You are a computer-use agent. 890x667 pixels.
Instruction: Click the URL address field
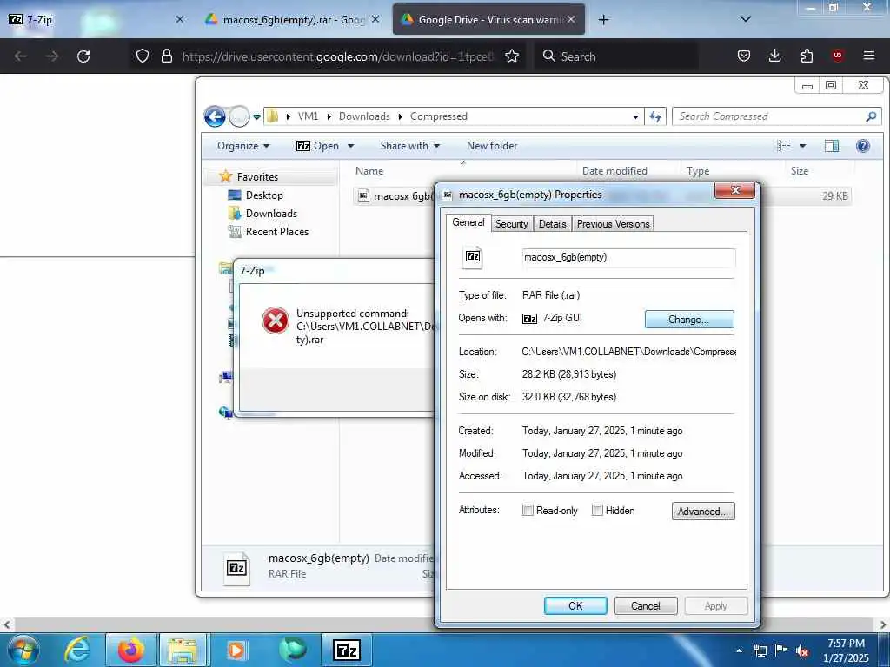pos(338,56)
